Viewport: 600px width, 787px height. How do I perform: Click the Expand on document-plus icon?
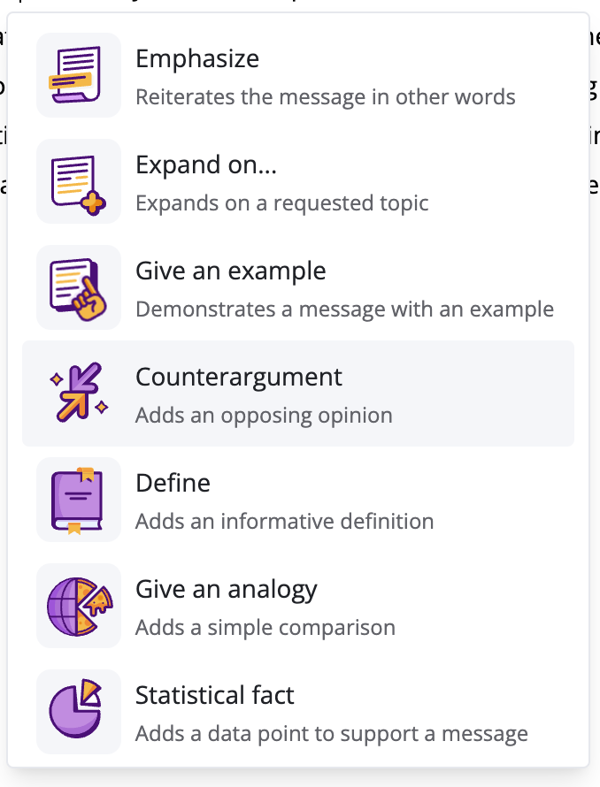click(x=78, y=181)
